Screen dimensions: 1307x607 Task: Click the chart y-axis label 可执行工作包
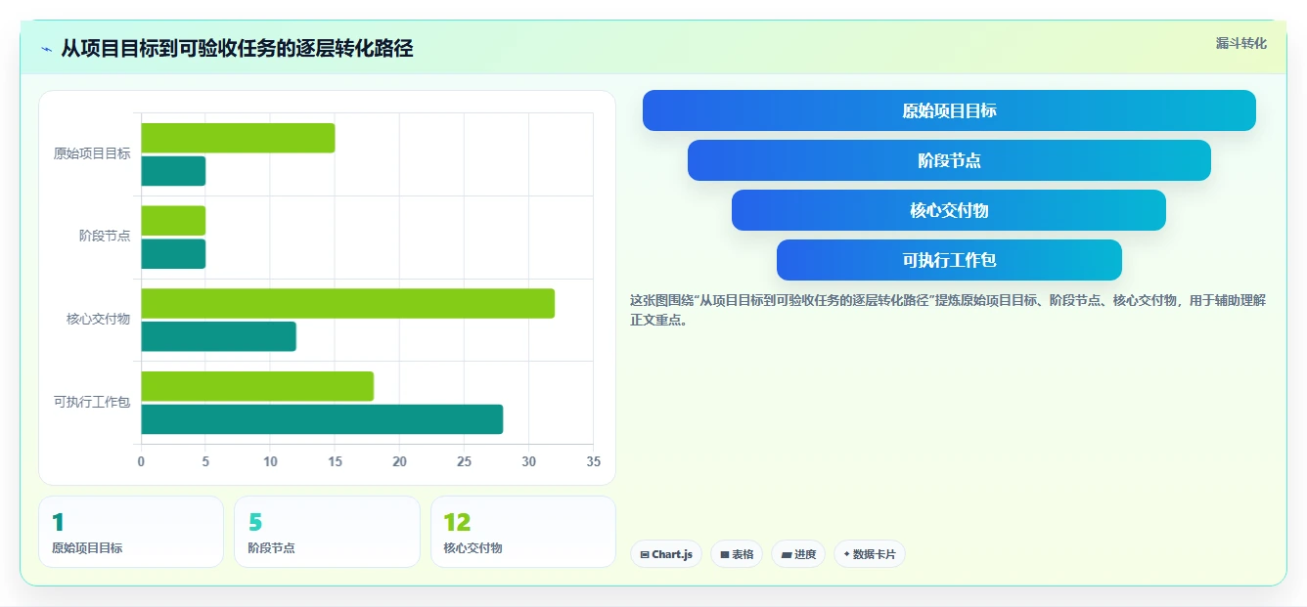(92, 402)
